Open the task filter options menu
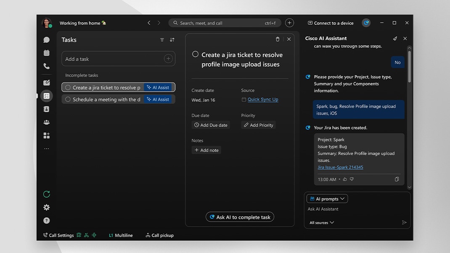Viewport: 450px width, 253px height. click(162, 40)
